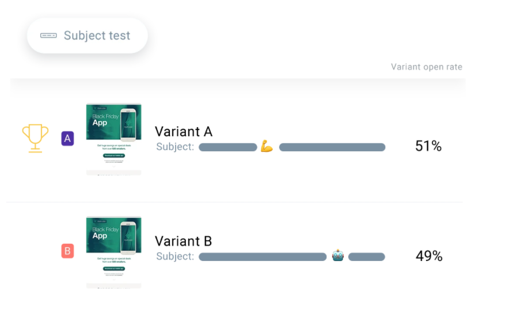Click subject bar after bicep emoji

[332, 147]
